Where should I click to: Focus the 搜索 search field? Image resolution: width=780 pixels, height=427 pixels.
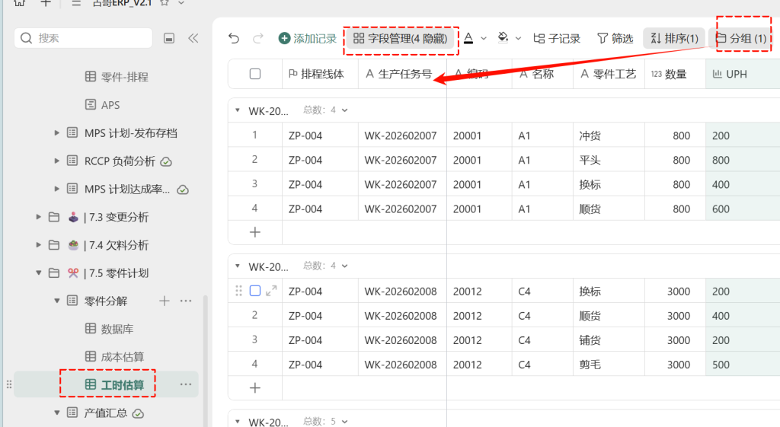pos(84,38)
